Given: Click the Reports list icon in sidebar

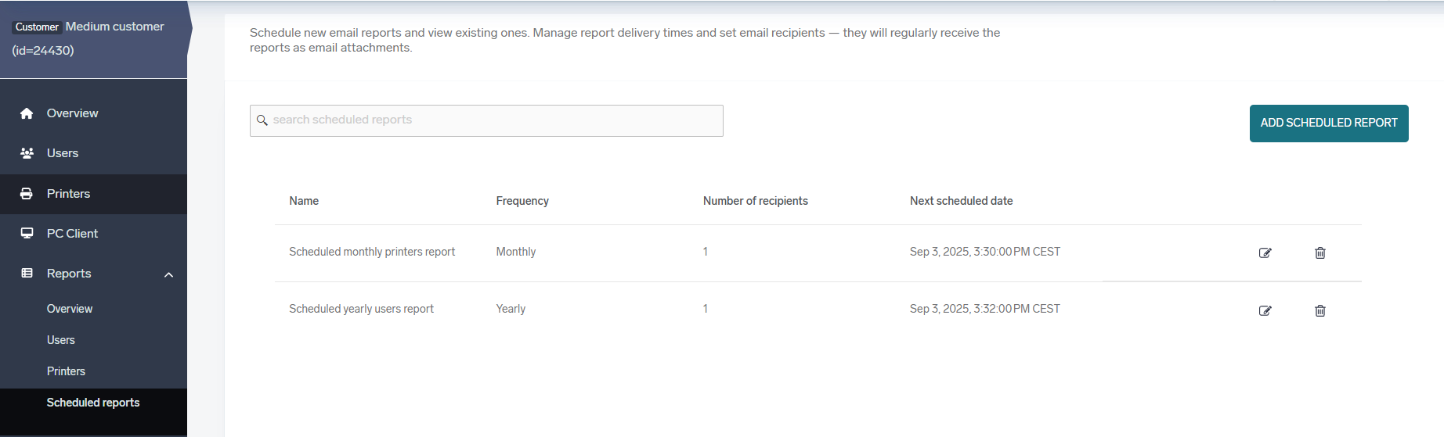Looking at the screenshot, I should 27,274.
